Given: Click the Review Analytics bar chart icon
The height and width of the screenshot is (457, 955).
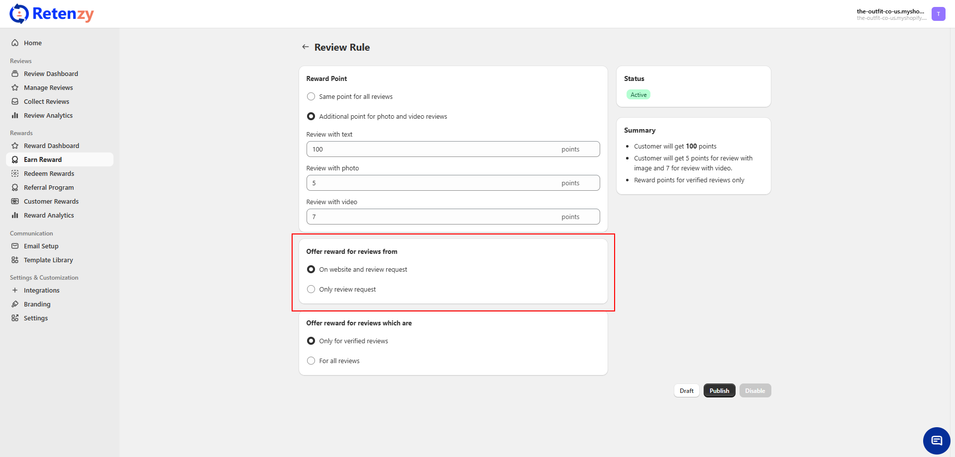Looking at the screenshot, I should [15, 116].
